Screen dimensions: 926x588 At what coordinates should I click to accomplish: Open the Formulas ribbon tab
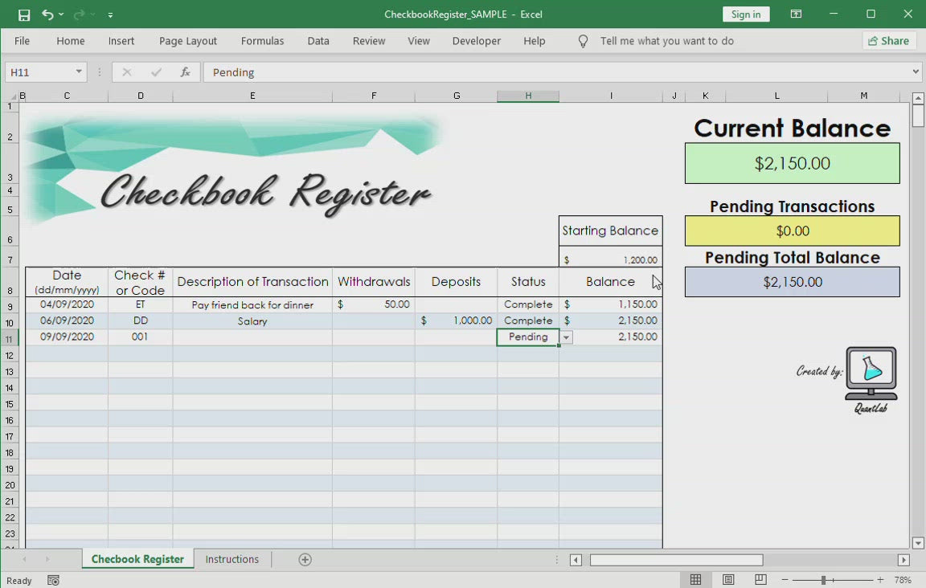262,41
